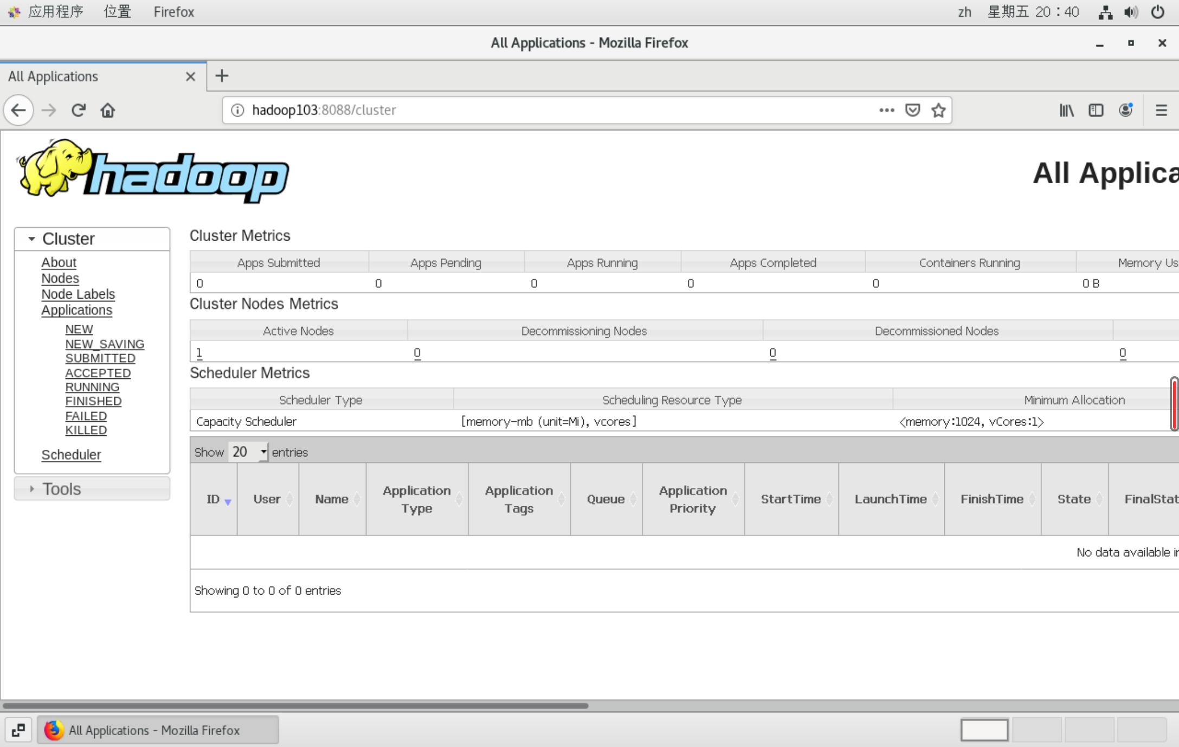Click the Save to Pocket icon
Screen dimensions: 1179x747
913,110
